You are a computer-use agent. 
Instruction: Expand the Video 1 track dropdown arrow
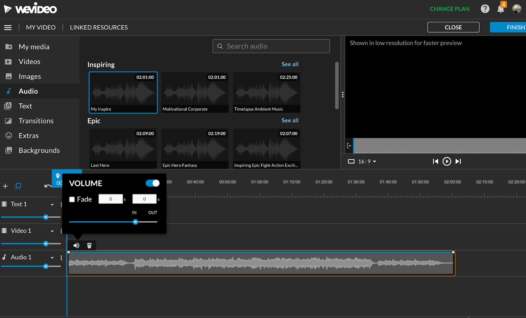click(52, 231)
